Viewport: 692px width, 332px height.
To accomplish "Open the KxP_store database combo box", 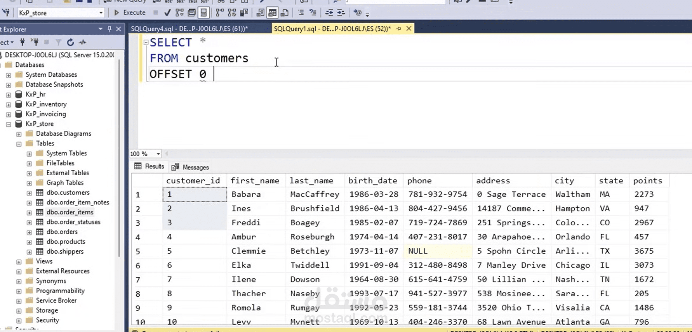I will (61, 13).
